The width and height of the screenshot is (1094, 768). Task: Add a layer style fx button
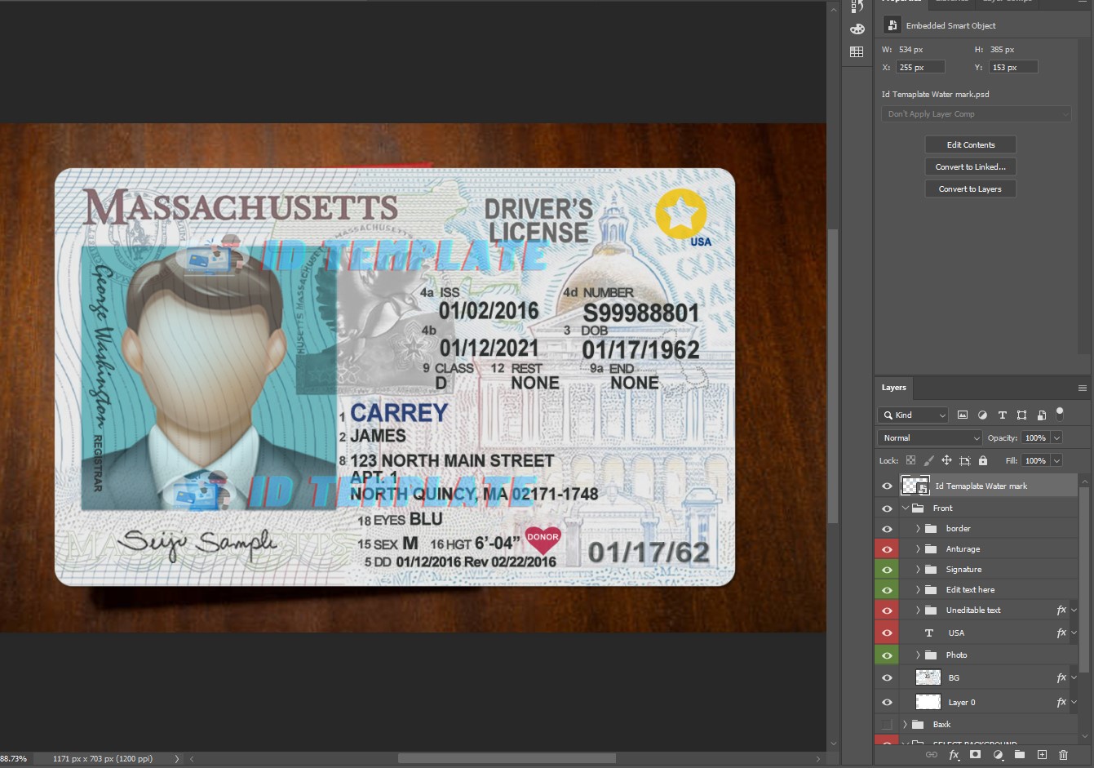tap(954, 756)
